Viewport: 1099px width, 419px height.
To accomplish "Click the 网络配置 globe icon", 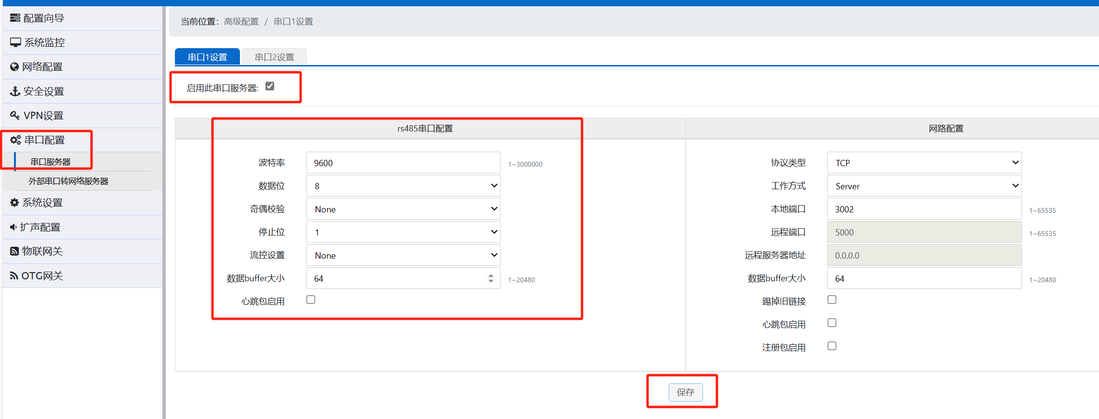I will pyautogui.click(x=14, y=67).
